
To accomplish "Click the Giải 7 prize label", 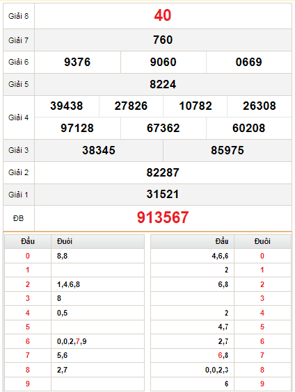I will point(19,40).
